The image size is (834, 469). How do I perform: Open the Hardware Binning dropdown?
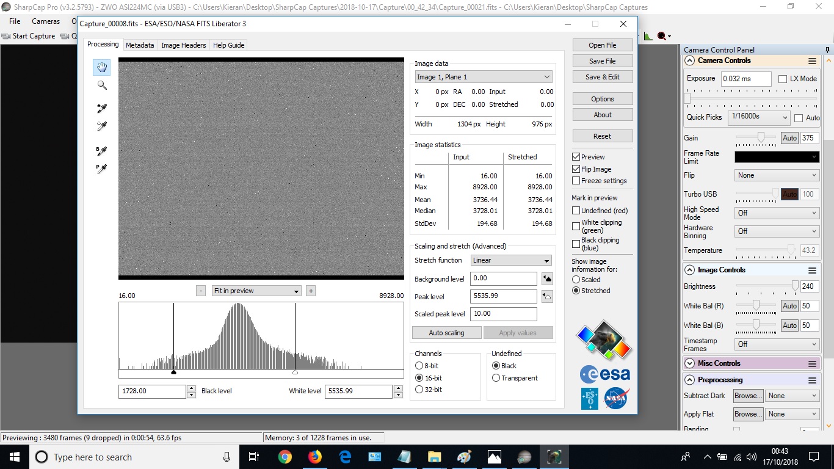tap(777, 231)
